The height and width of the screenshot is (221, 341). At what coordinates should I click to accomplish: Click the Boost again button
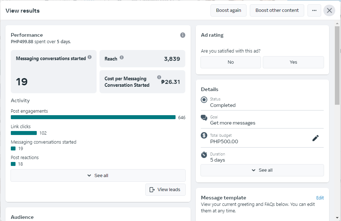[229, 10]
